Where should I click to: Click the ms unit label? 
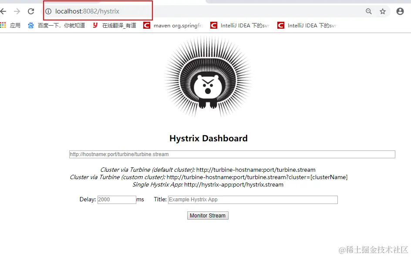[140, 200]
